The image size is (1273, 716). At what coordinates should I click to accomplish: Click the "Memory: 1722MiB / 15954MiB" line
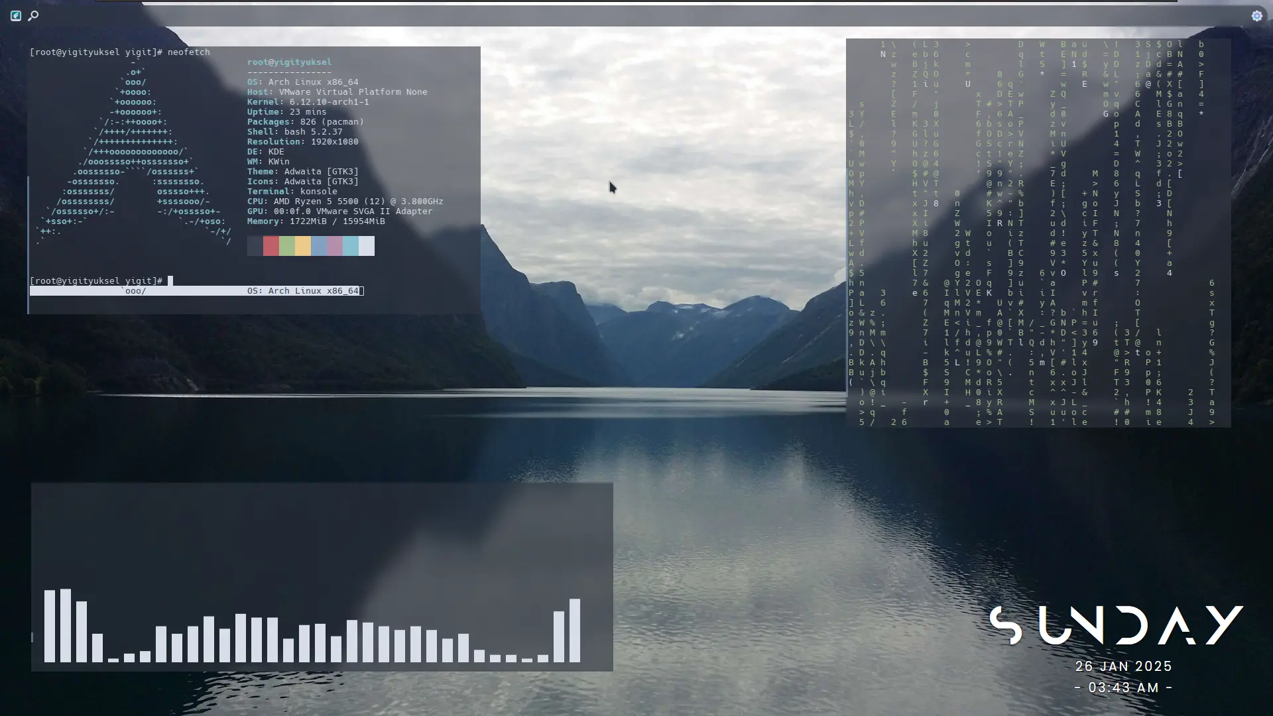coord(316,221)
